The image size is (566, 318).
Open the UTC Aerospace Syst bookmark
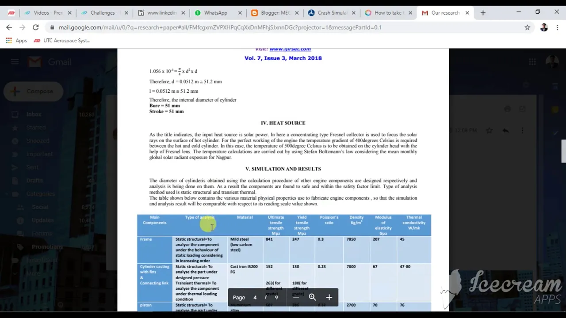(62, 41)
